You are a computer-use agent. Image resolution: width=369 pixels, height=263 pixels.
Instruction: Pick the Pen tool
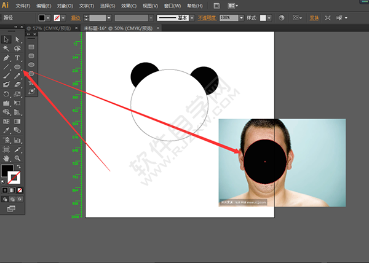coord(6,57)
